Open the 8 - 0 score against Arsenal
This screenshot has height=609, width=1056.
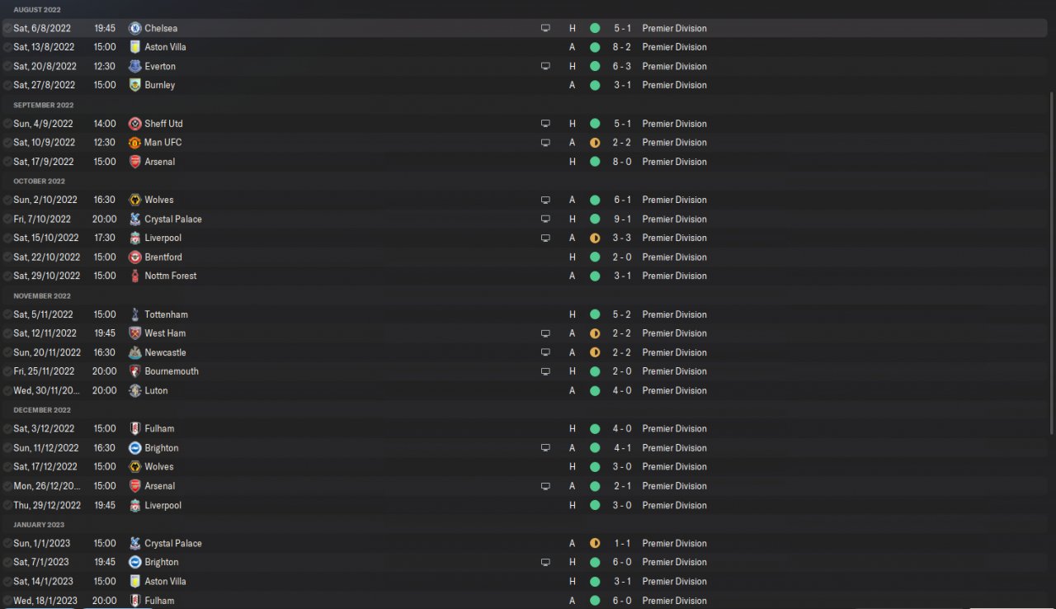tap(623, 162)
